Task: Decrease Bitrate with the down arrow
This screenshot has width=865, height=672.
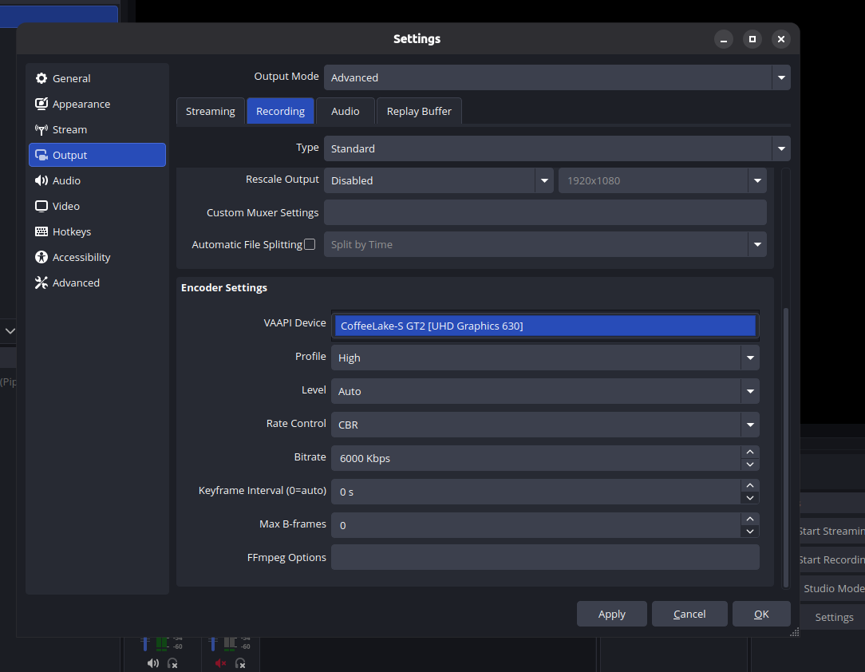Action: pyautogui.click(x=750, y=464)
